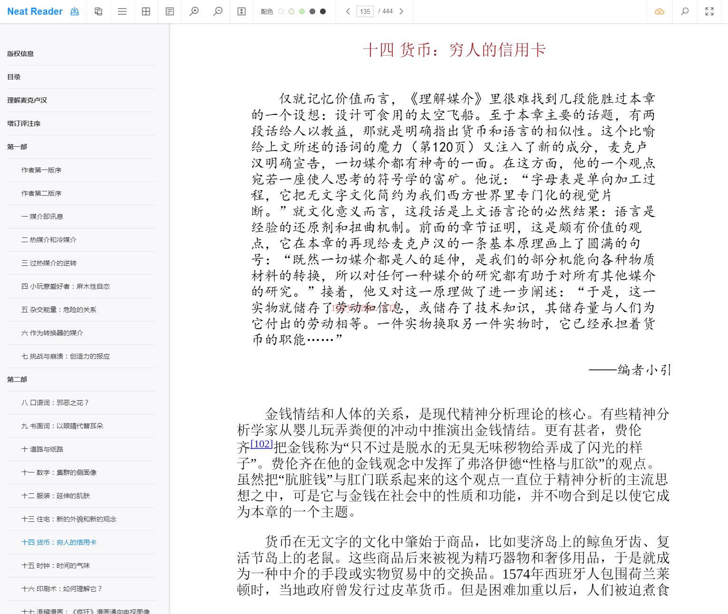Select the white color theme swatch

[281, 11]
